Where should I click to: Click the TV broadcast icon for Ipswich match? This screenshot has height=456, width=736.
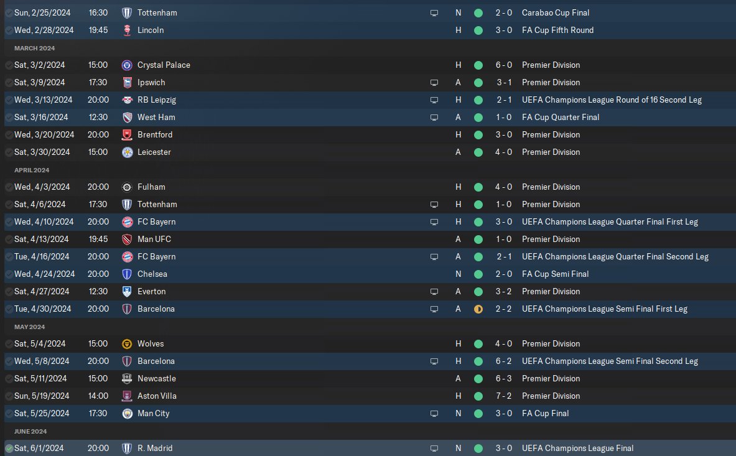(434, 83)
